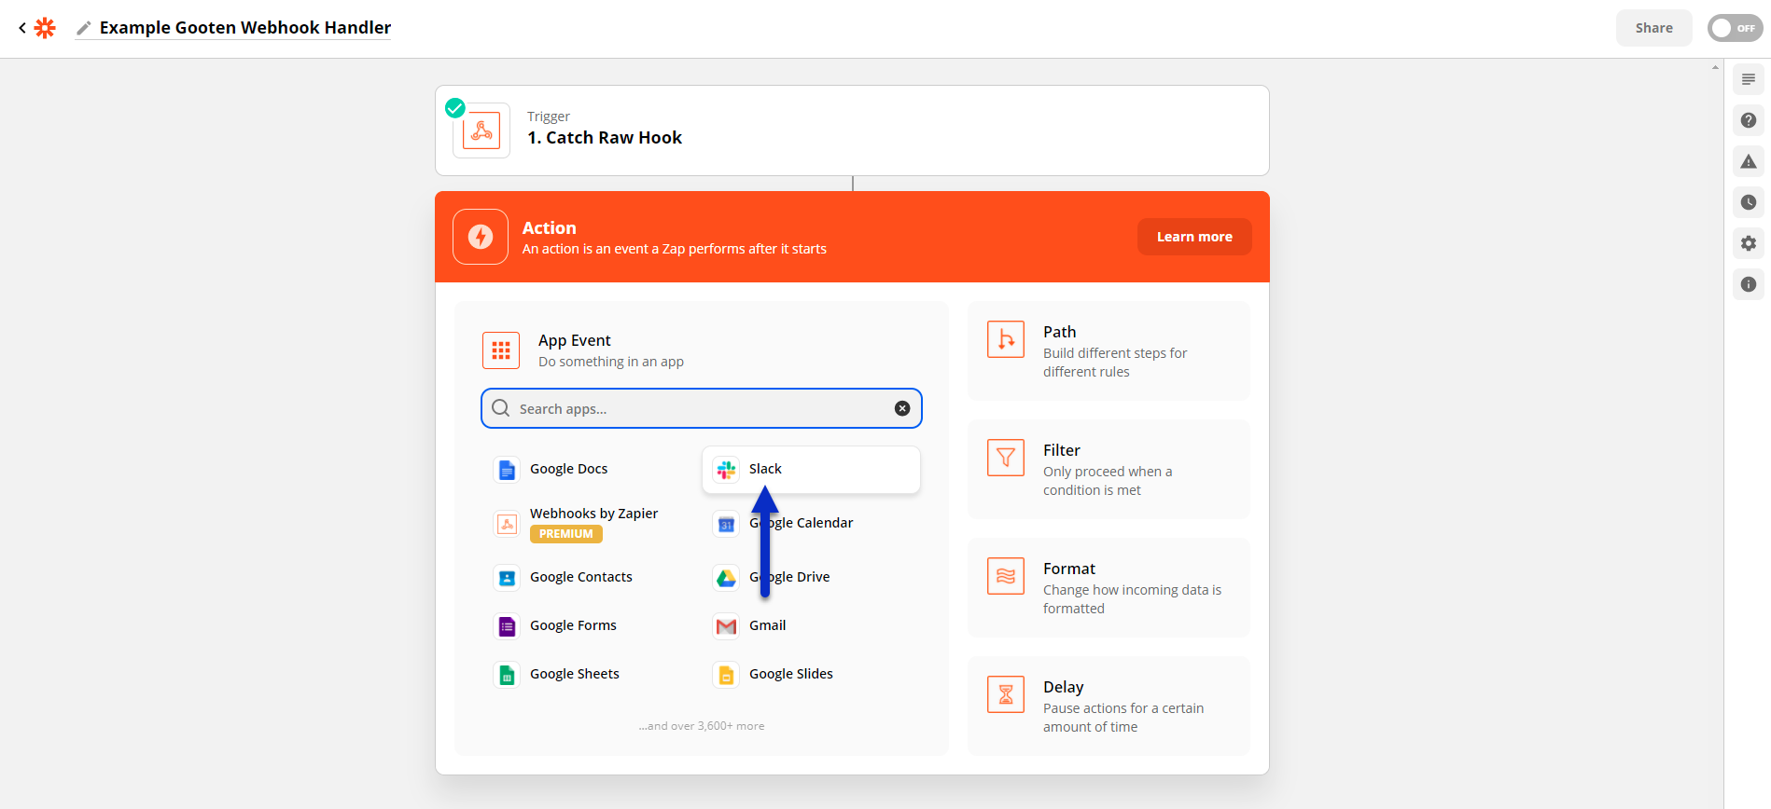The height and width of the screenshot is (809, 1771).
Task: Click the Google Forms icon
Action: tap(507, 626)
